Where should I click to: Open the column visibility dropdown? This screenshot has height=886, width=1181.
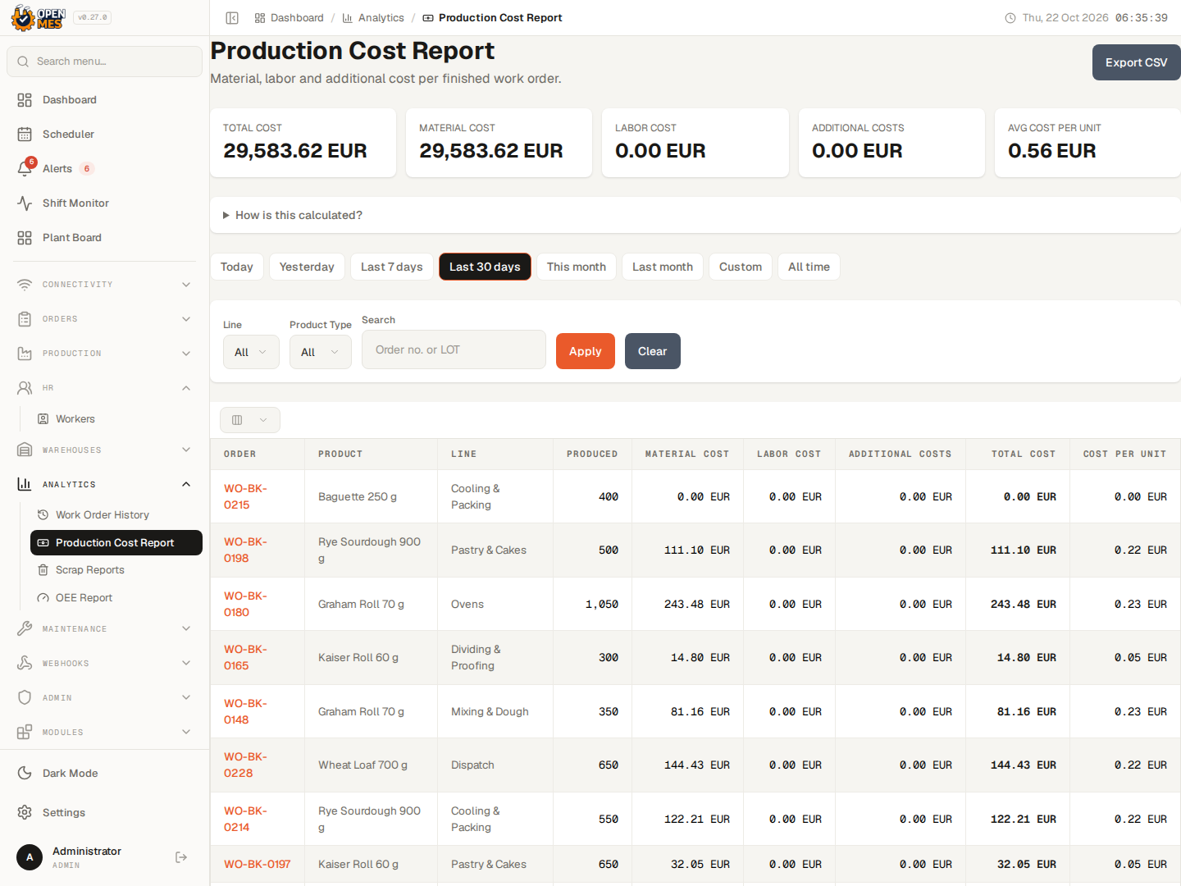pyautogui.click(x=250, y=420)
